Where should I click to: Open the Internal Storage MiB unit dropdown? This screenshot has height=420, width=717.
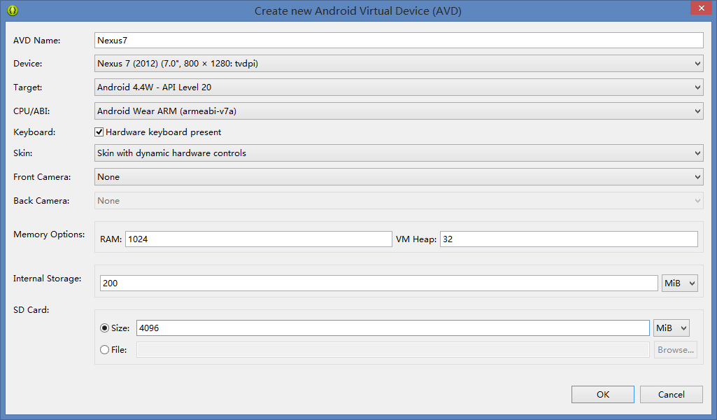[679, 283]
